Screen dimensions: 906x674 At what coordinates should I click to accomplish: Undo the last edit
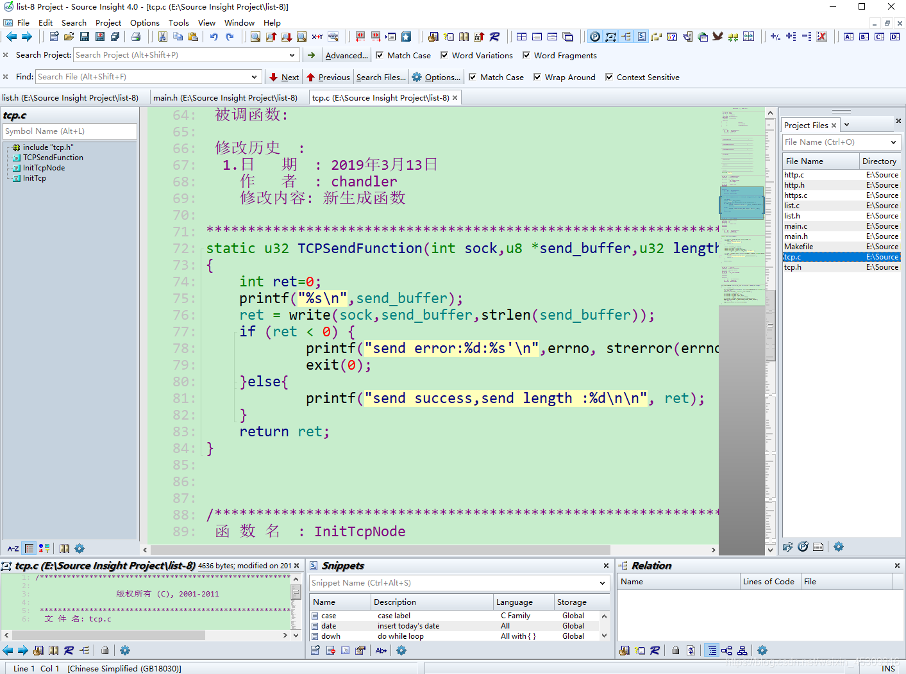[x=214, y=37]
